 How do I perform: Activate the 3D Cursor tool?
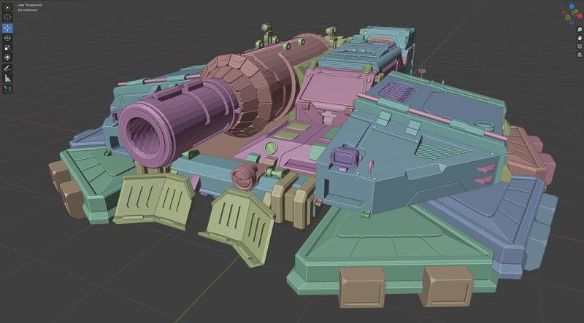[7, 17]
